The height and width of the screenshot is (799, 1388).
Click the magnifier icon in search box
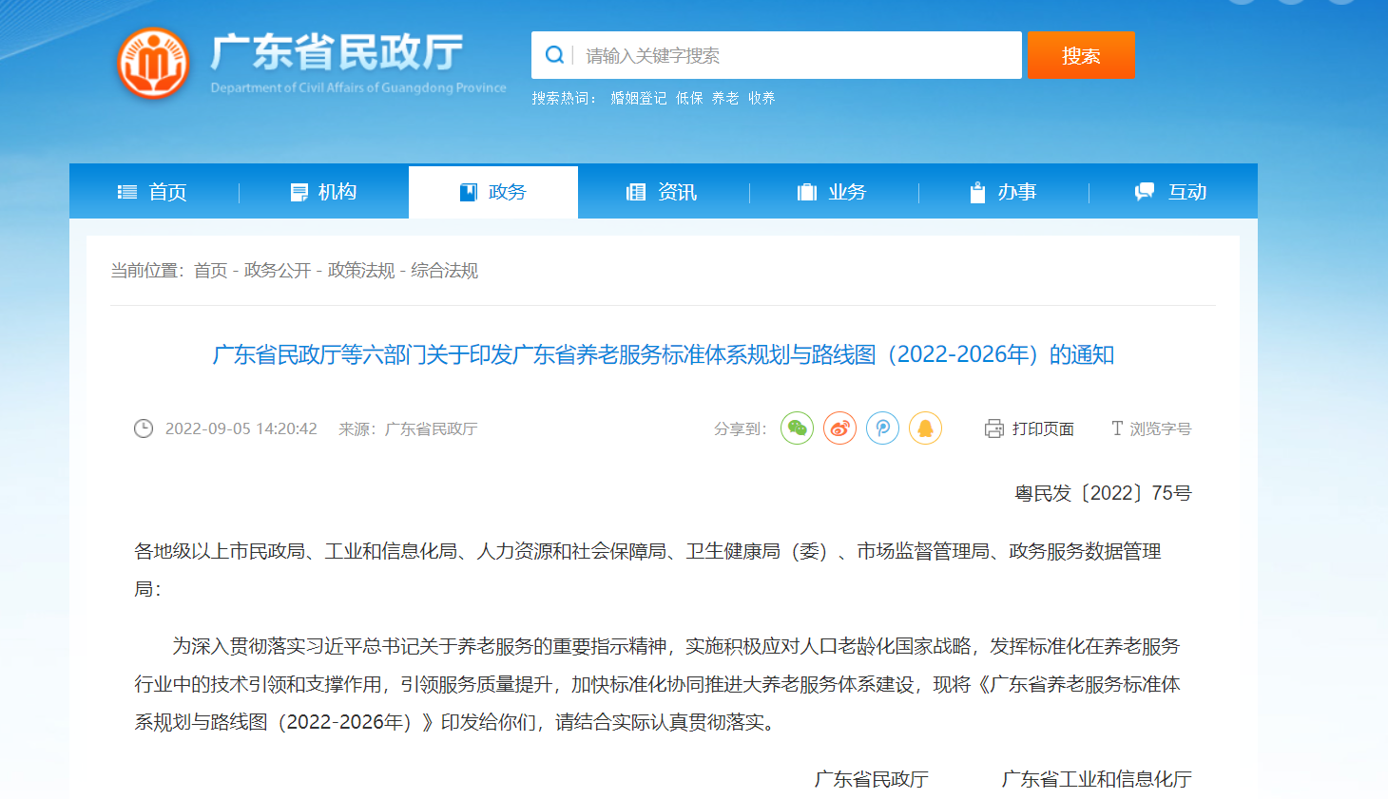554,55
